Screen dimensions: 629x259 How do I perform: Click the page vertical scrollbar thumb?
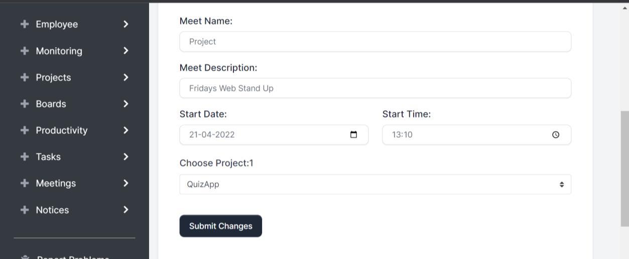tap(625, 169)
